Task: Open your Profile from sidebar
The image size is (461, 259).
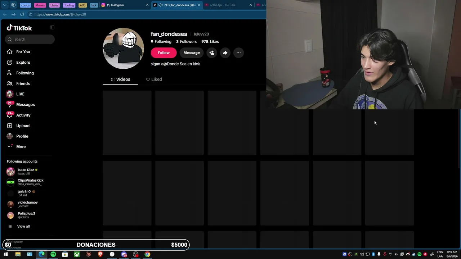Action: pyautogui.click(x=22, y=136)
